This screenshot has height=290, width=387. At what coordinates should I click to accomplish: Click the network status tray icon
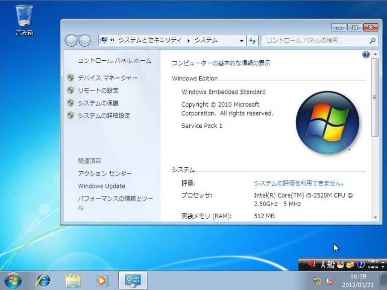318,281
